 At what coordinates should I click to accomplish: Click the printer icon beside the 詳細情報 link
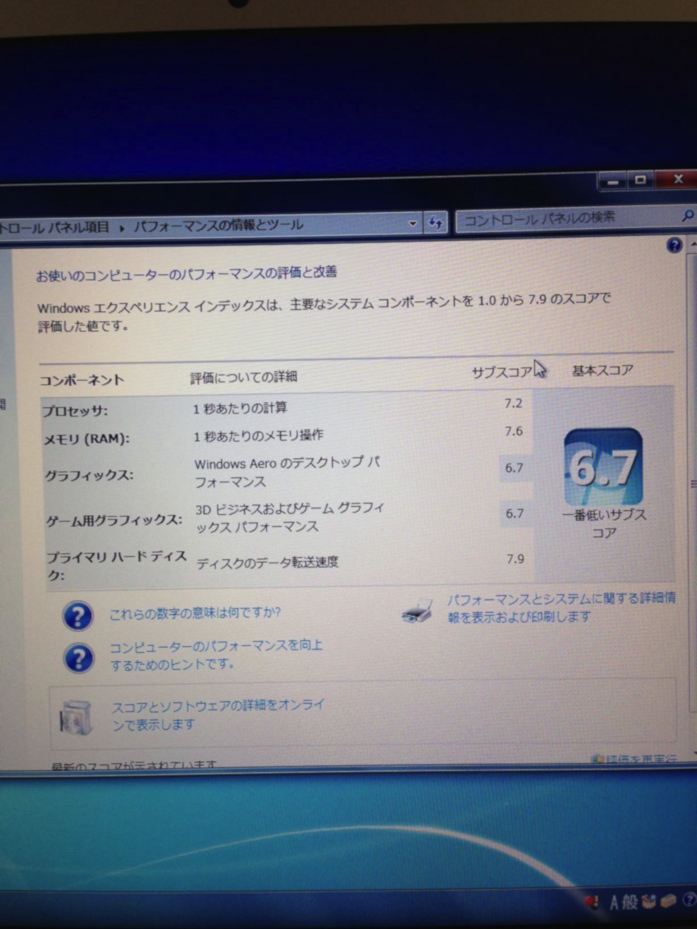[417, 611]
